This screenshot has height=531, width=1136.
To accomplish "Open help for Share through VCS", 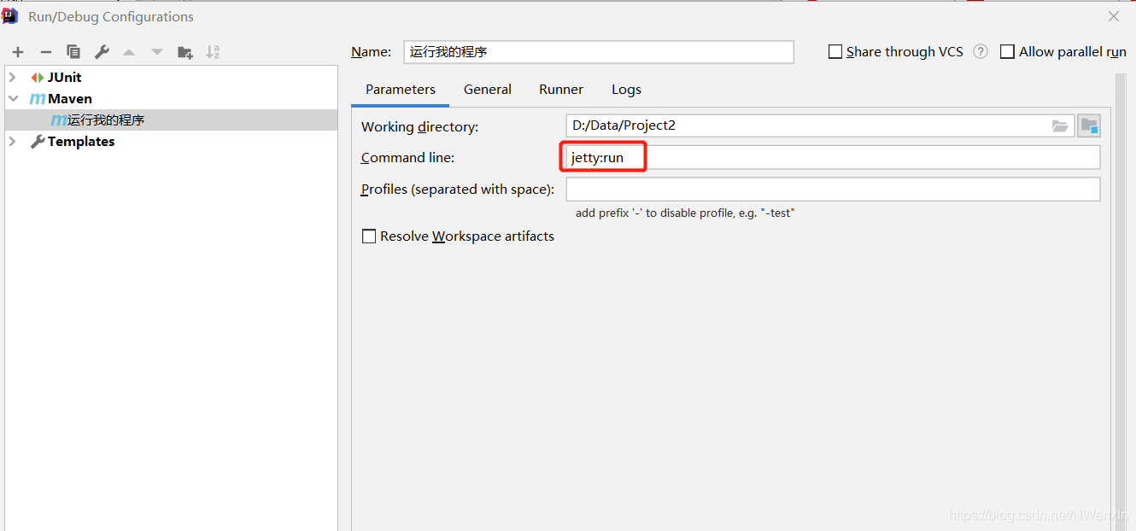I will pos(981,51).
